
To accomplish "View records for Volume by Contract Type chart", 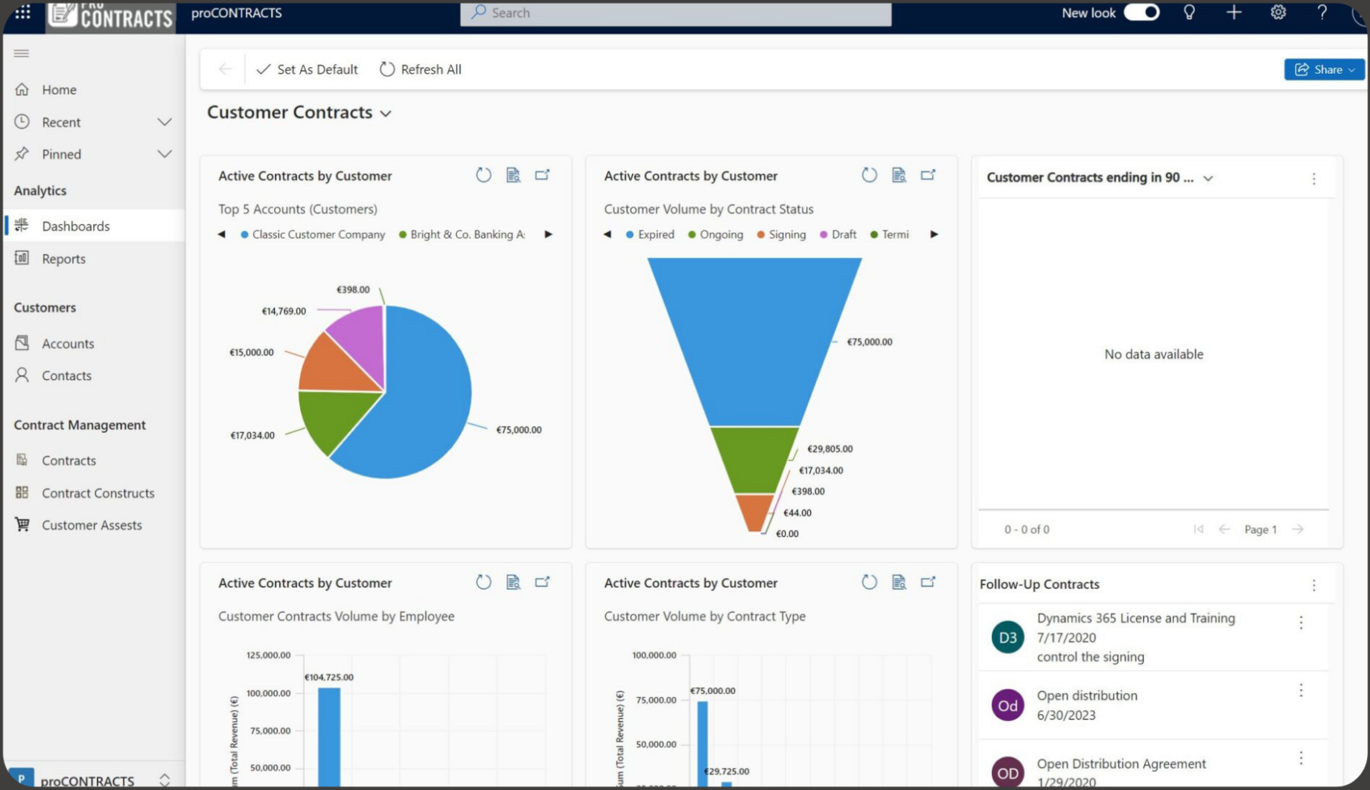I will [x=899, y=582].
